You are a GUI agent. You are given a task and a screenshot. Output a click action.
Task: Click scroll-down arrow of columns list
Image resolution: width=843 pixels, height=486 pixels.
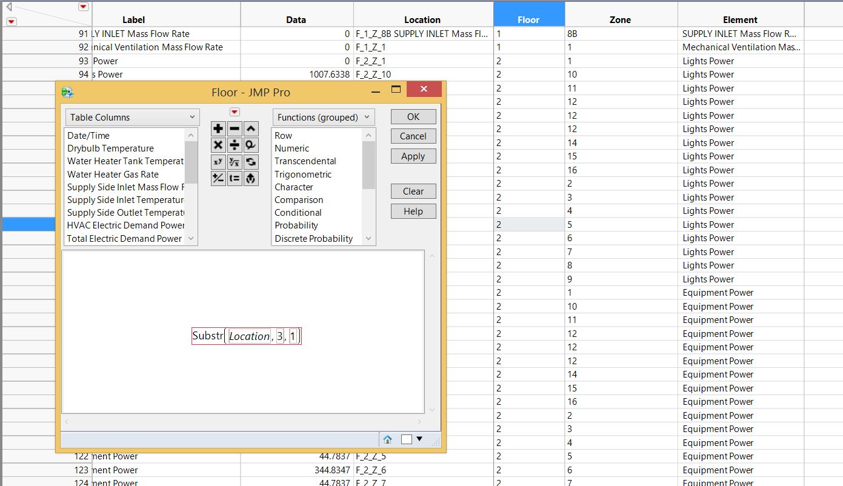[x=191, y=239]
